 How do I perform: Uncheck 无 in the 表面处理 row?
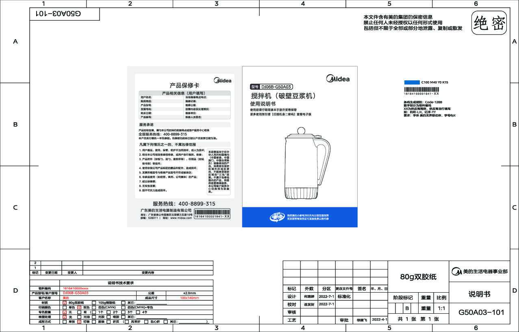click(x=64, y=317)
